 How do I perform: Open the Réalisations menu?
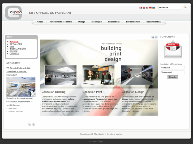(114, 22)
